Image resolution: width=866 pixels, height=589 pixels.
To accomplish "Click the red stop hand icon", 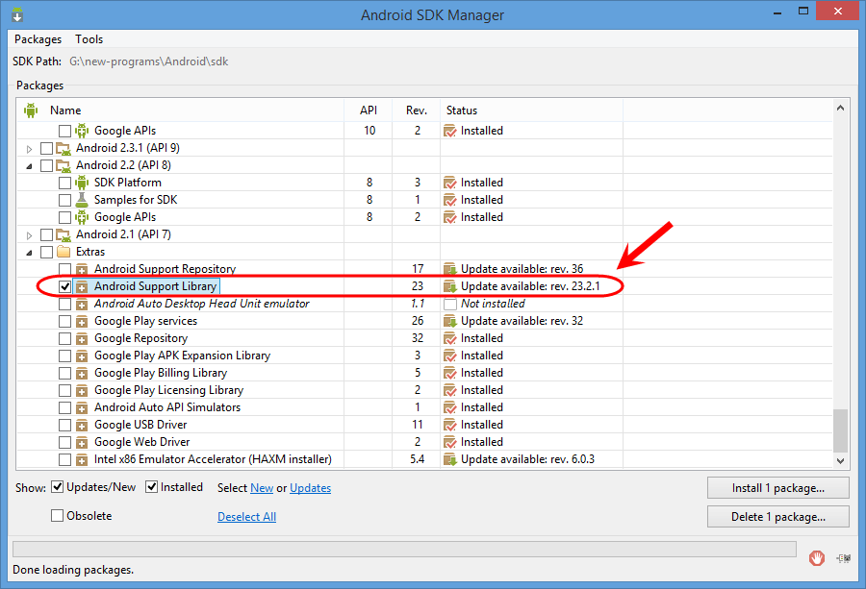I will [x=817, y=558].
